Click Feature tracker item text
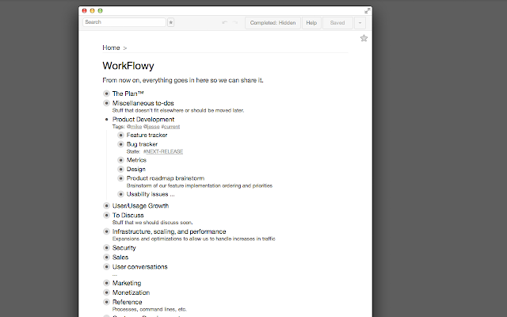 (147, 135)
